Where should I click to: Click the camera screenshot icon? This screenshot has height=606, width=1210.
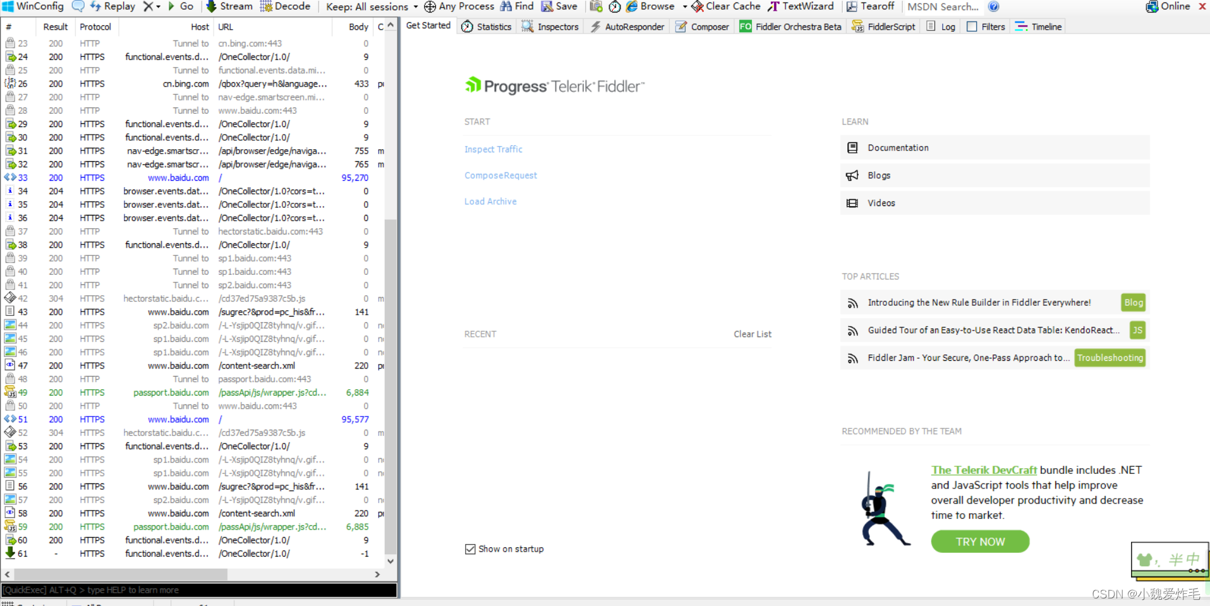pyautogui.click(x=596, y=6)
